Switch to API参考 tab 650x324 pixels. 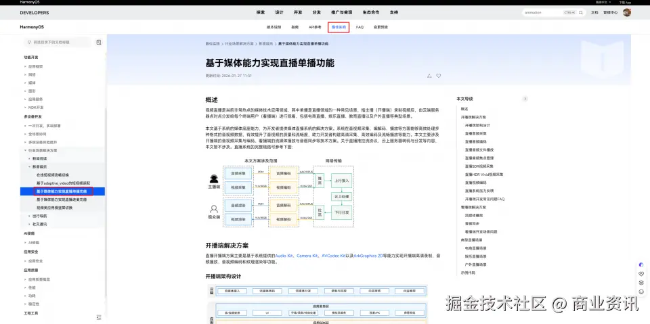(x=315, y=27)
